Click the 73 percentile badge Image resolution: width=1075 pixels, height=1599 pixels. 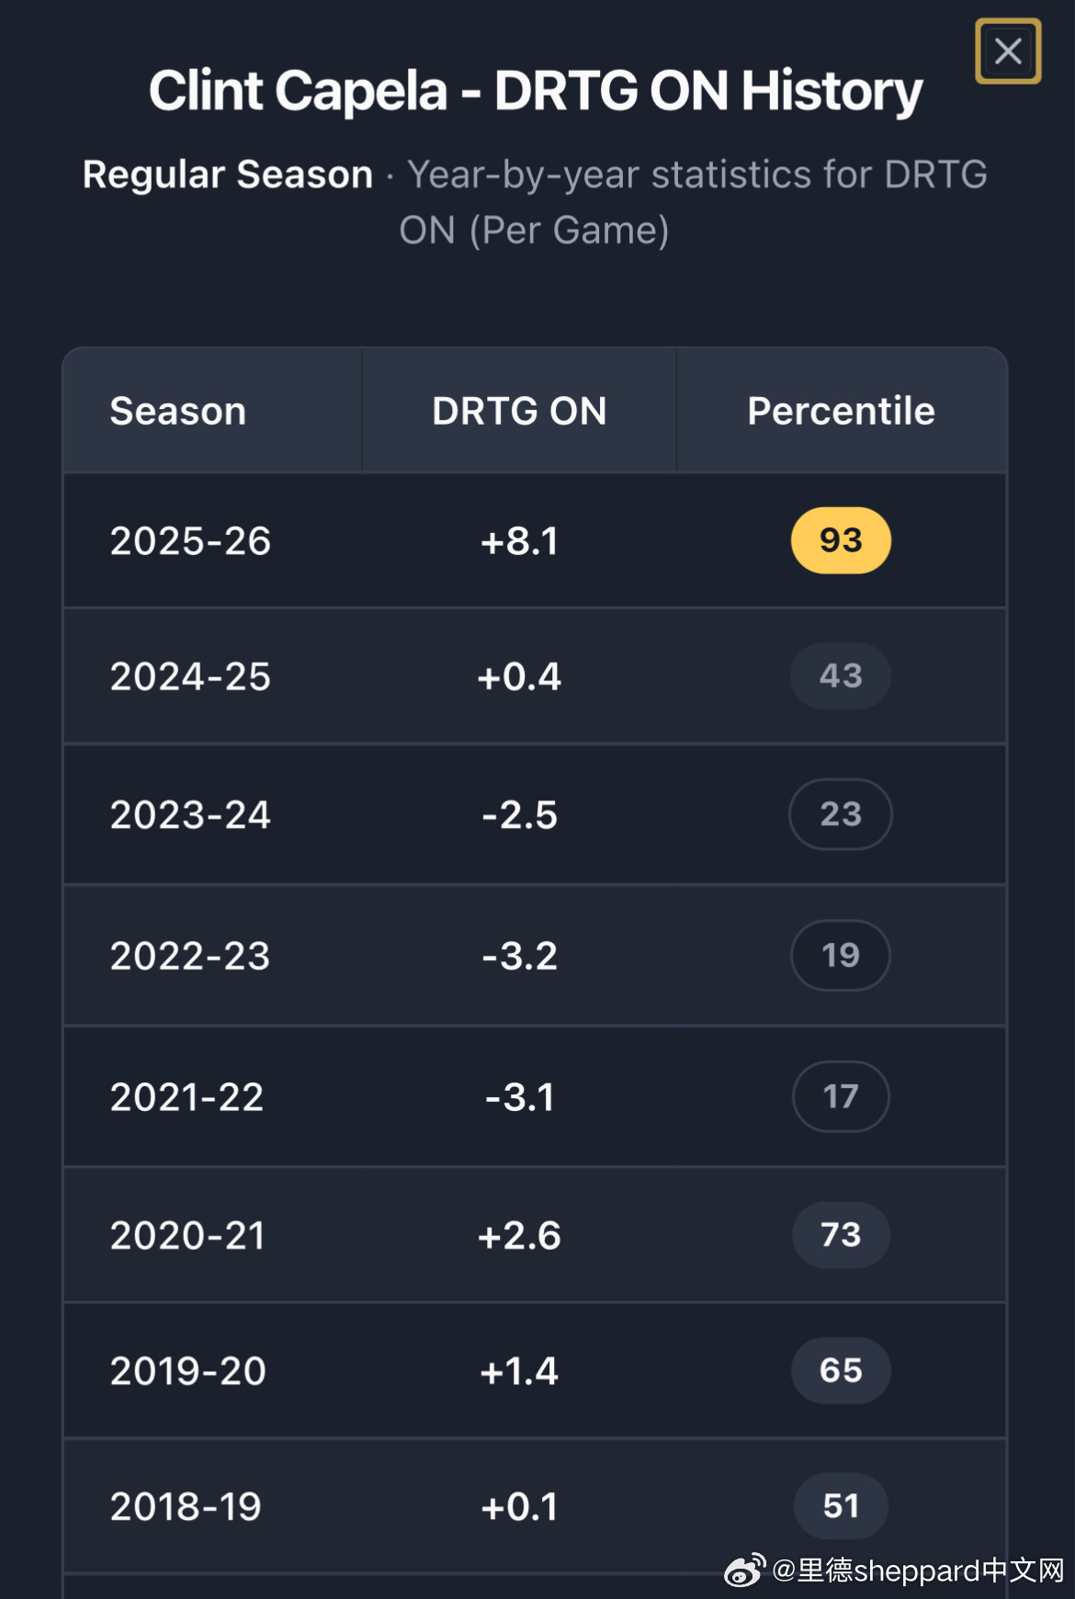841,1235
